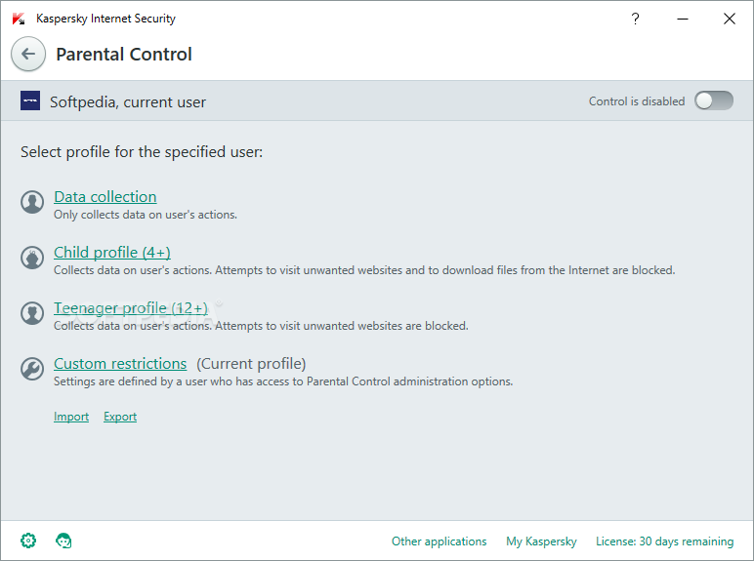Choose the Child profile (4+) link
Image resolution: width=754 pixels, height=561 pixels.
(112, 253)
